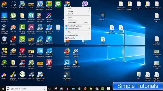
Task: Open the Smart Switch shortcut
Action: (49, 40)
